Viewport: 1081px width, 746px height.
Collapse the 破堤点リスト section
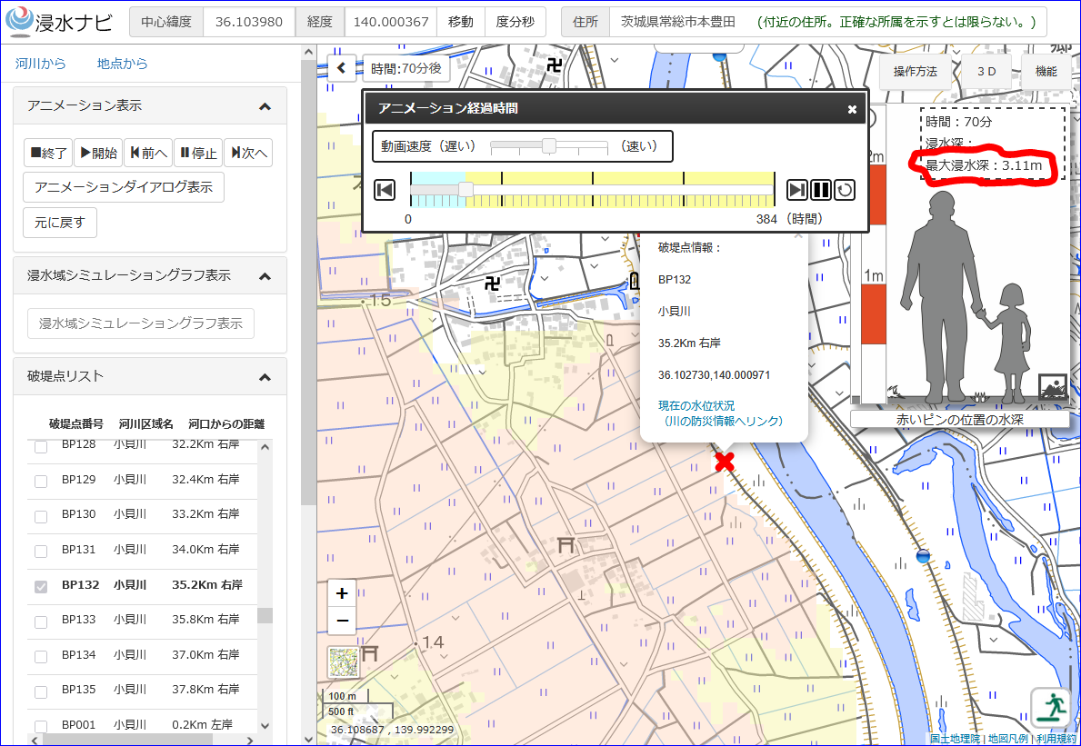[x=265, y=377]
